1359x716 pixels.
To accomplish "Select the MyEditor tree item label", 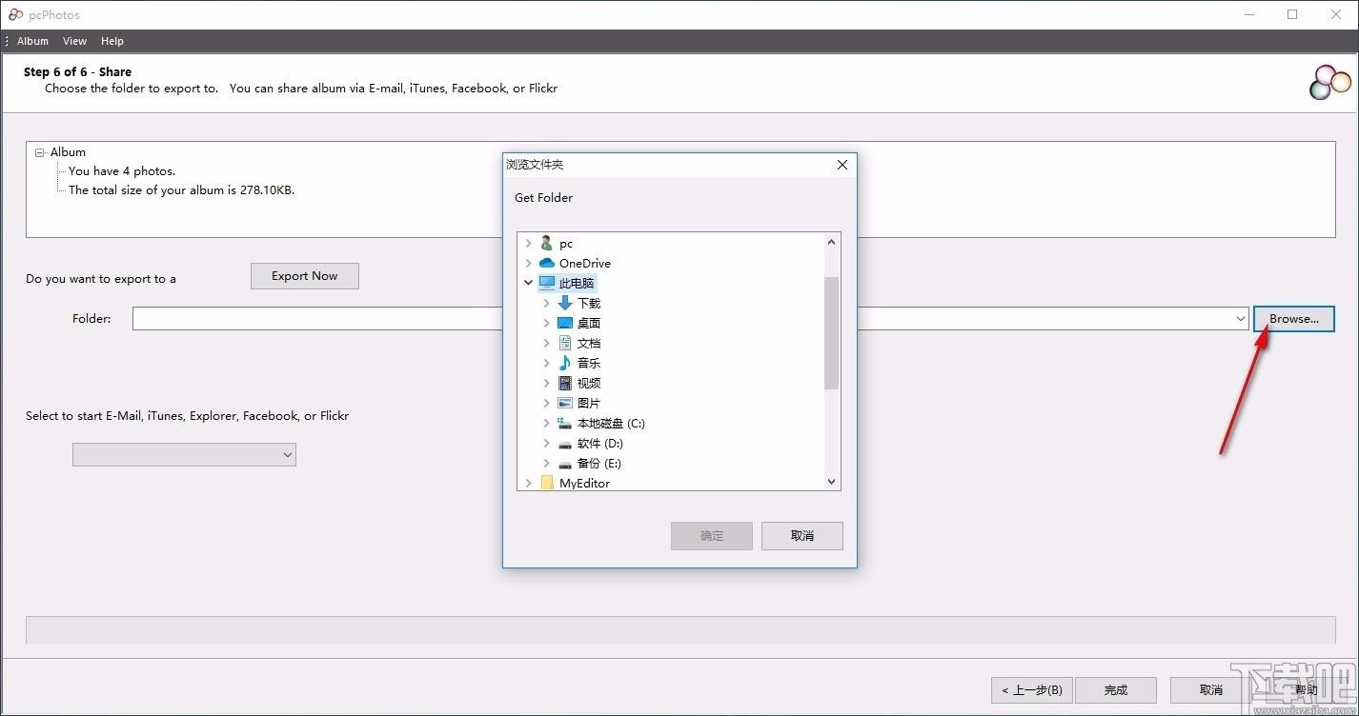I will [584, 484].
